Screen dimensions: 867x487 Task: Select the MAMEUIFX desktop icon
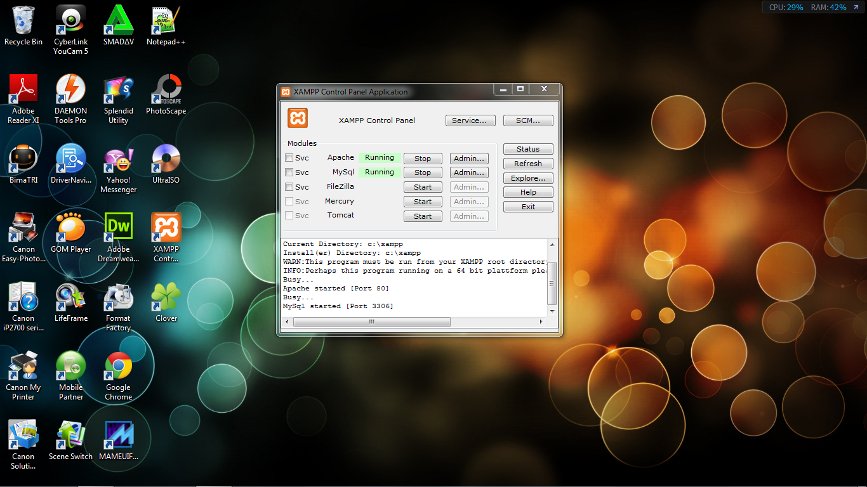[119, 440]
